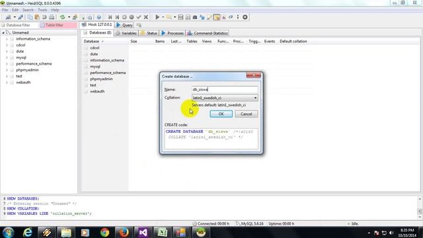Open the Search menu
Screen dimensions: 423x238
28,10
